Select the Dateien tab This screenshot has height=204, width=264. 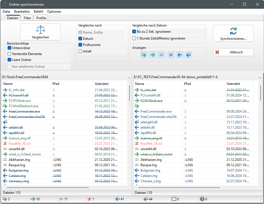[13, 18]
